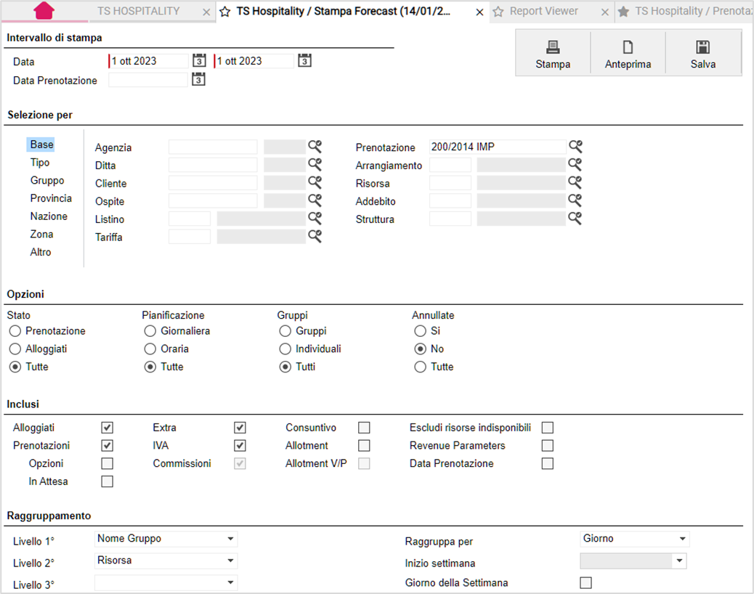Check Giorno della Settimana box

(x=585, y=582)
